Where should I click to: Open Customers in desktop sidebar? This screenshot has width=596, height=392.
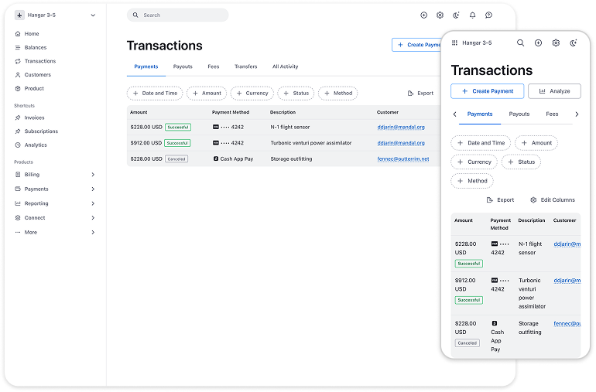click(x=33, y=75)
